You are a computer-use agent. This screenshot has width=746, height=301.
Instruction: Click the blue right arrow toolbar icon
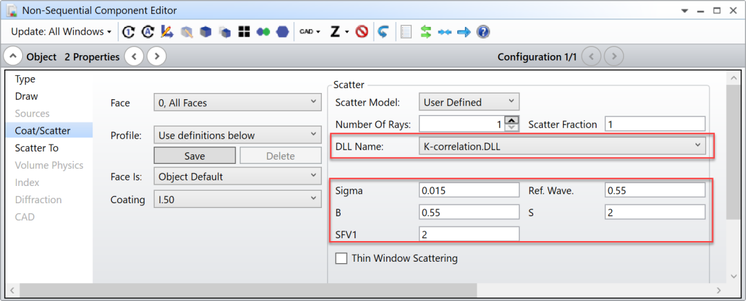coord(463,32)
